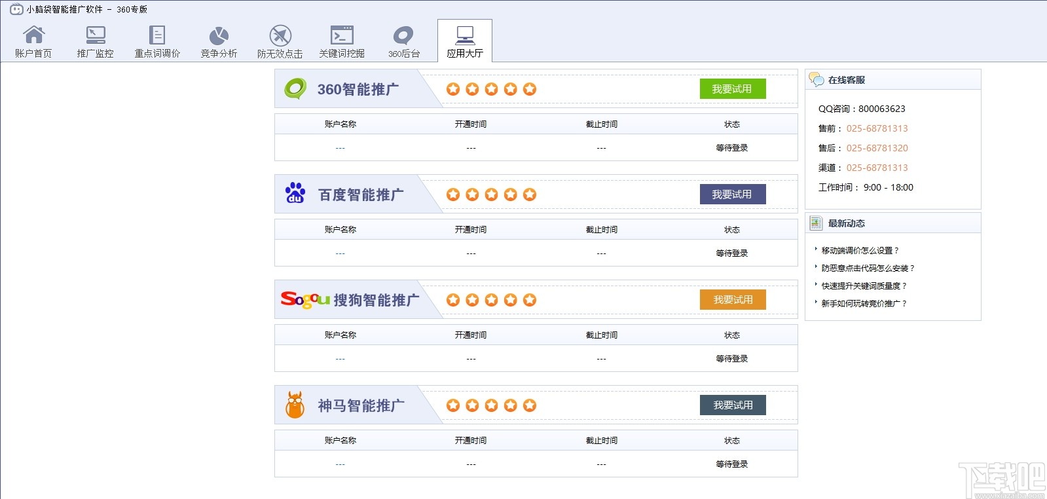Click first star rating of 360智能推广

(x=453, y=89)
